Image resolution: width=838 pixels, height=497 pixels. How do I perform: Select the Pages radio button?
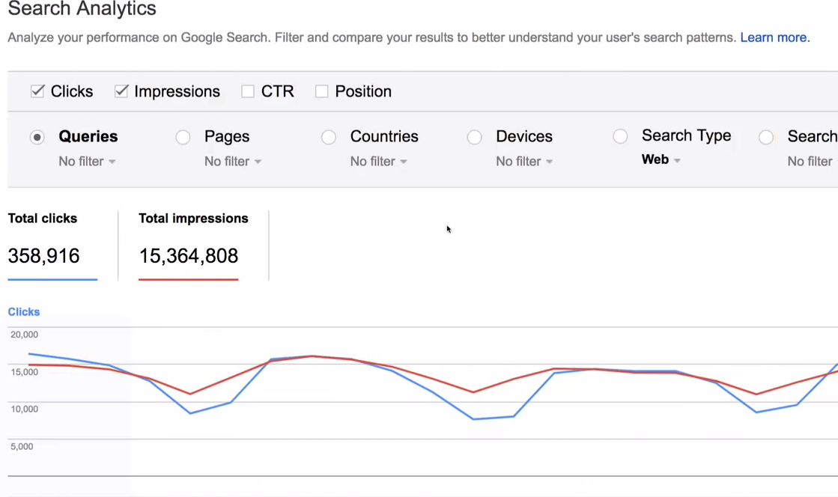pyautogui.click(x=183, y=137)
